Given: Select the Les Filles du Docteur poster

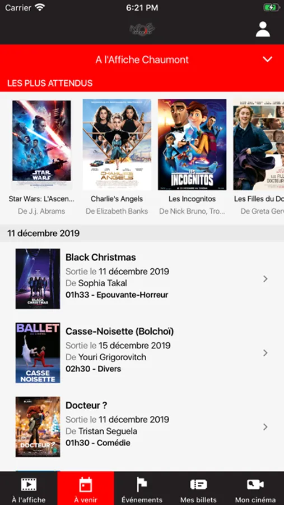Looking at the screenshot, I should pos(259,145).
